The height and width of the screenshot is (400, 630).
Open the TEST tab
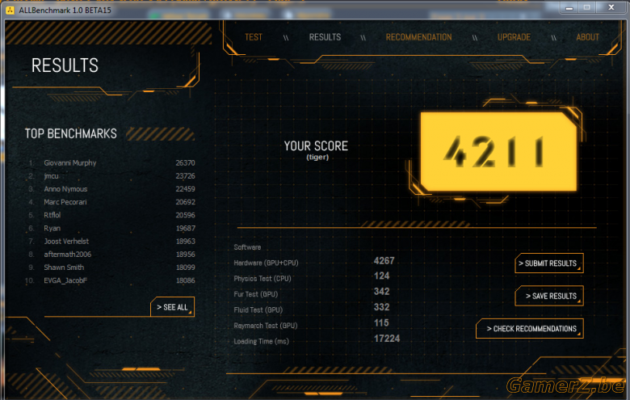click(254, 37)
